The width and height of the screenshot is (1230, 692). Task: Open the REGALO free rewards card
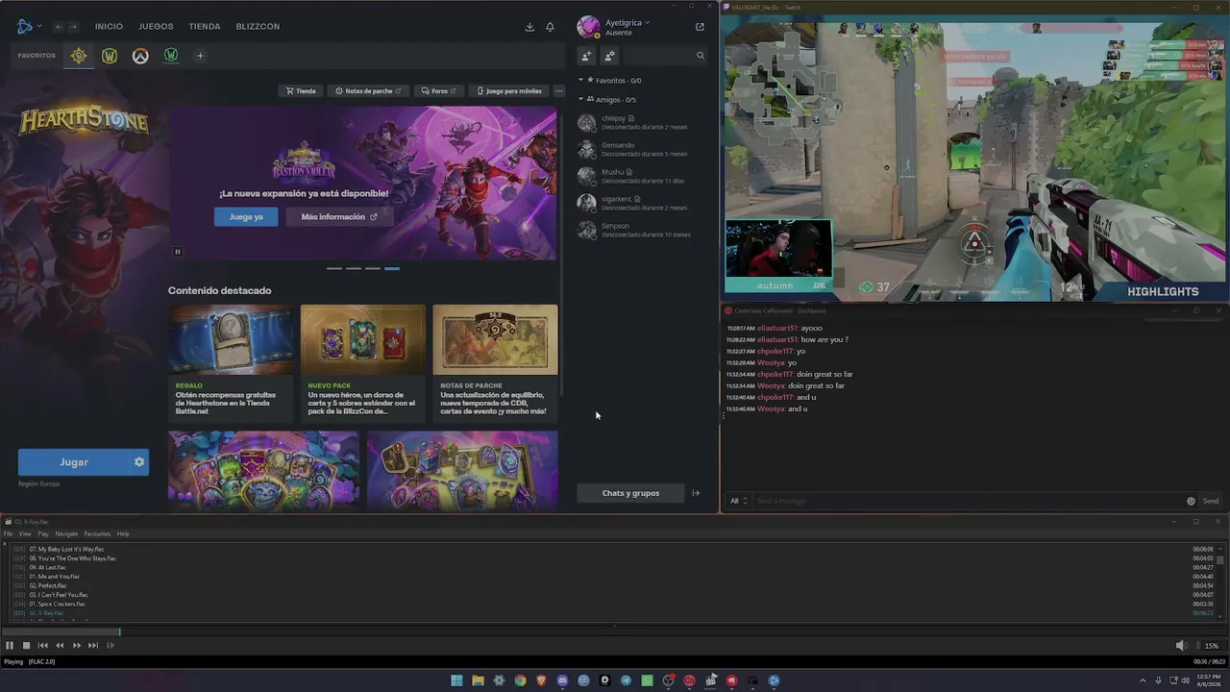coord(231,363)
